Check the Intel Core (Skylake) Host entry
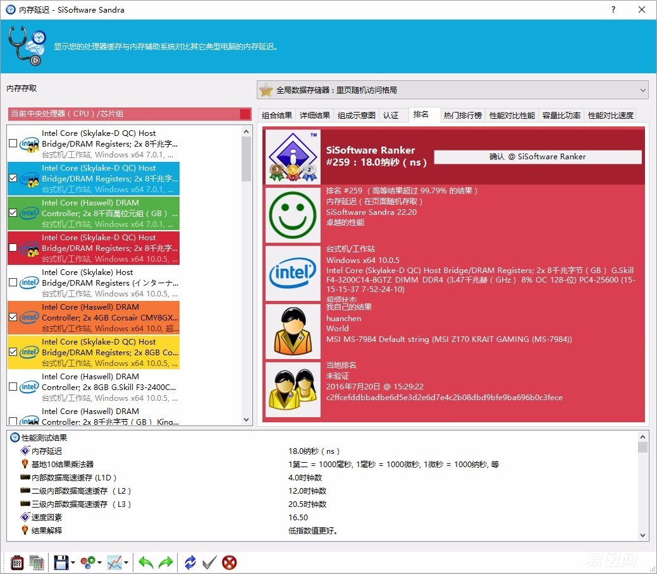This screenshot has width=657, height=574. point(13,283)
